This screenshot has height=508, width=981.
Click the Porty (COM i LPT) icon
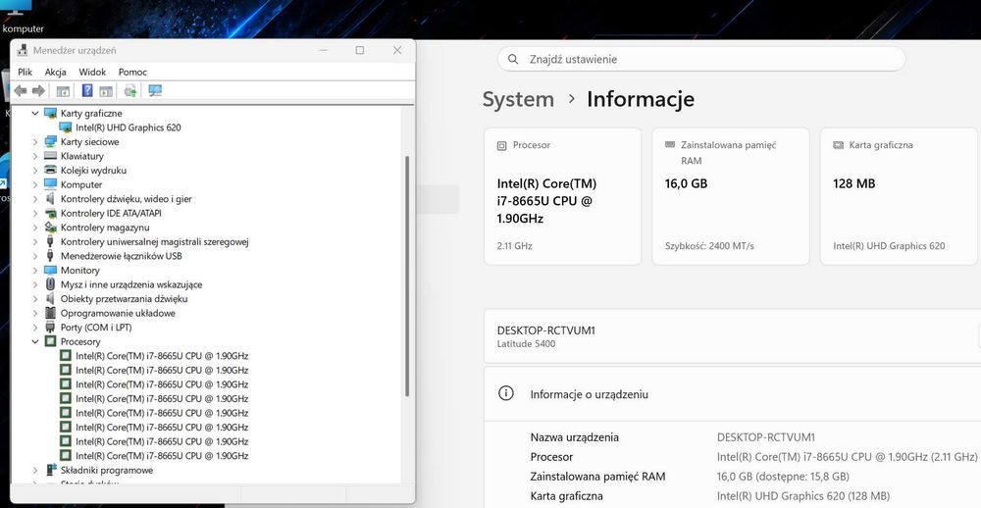[x=51, y=328]
